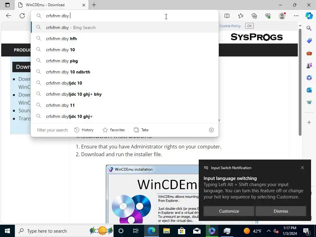This screenshot has width=316, height=237.
Task: Open muted volume tray icon
Action: point(276,231)
